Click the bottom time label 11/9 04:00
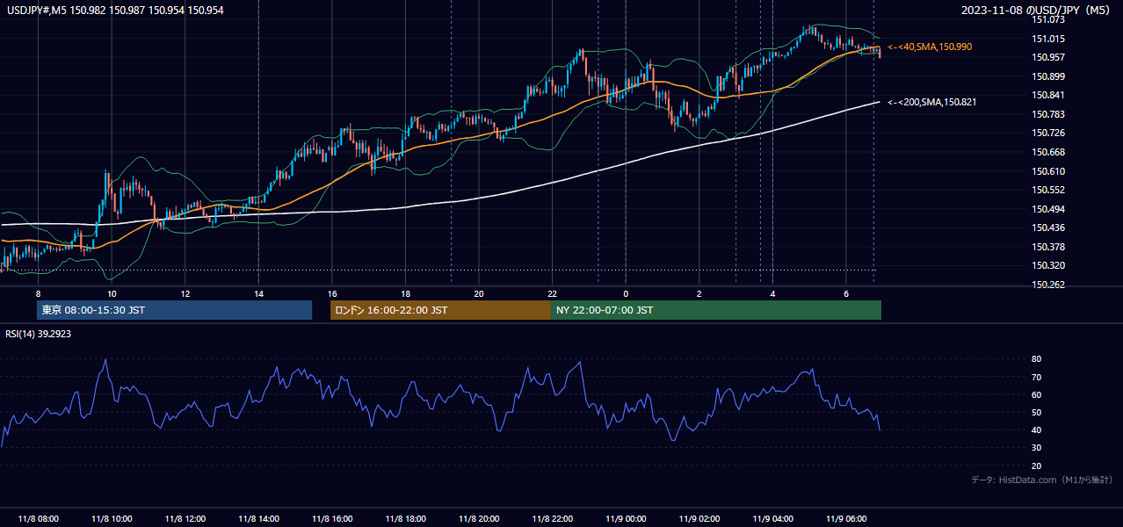The width and height of the screenshot is (1123, 527). pyautogui.click(x=772, y=519)
